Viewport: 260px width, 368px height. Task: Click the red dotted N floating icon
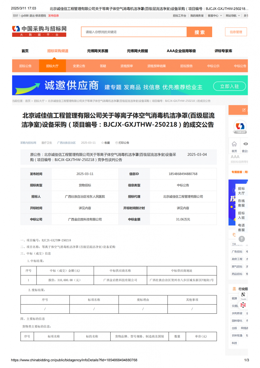coord(243,305)
